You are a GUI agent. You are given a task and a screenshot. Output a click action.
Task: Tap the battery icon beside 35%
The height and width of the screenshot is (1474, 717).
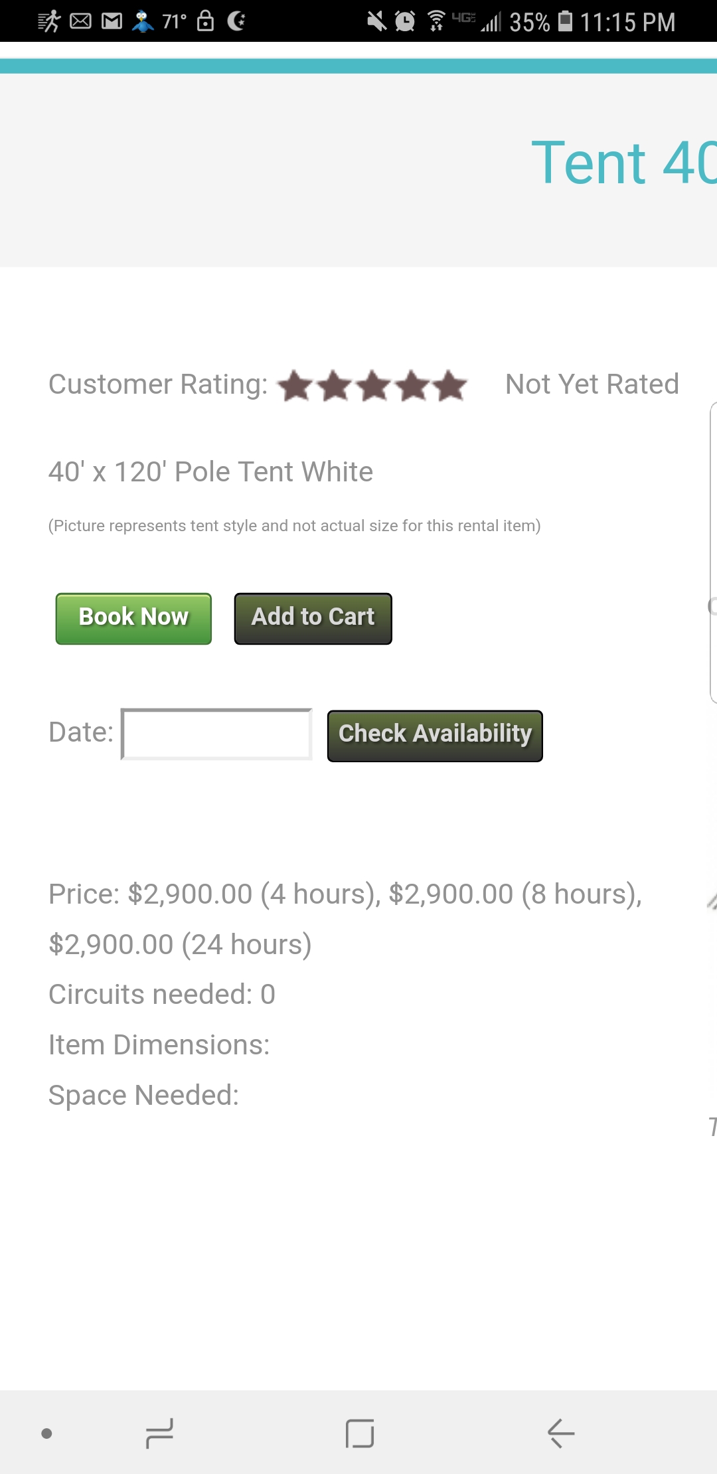[565, 21]
